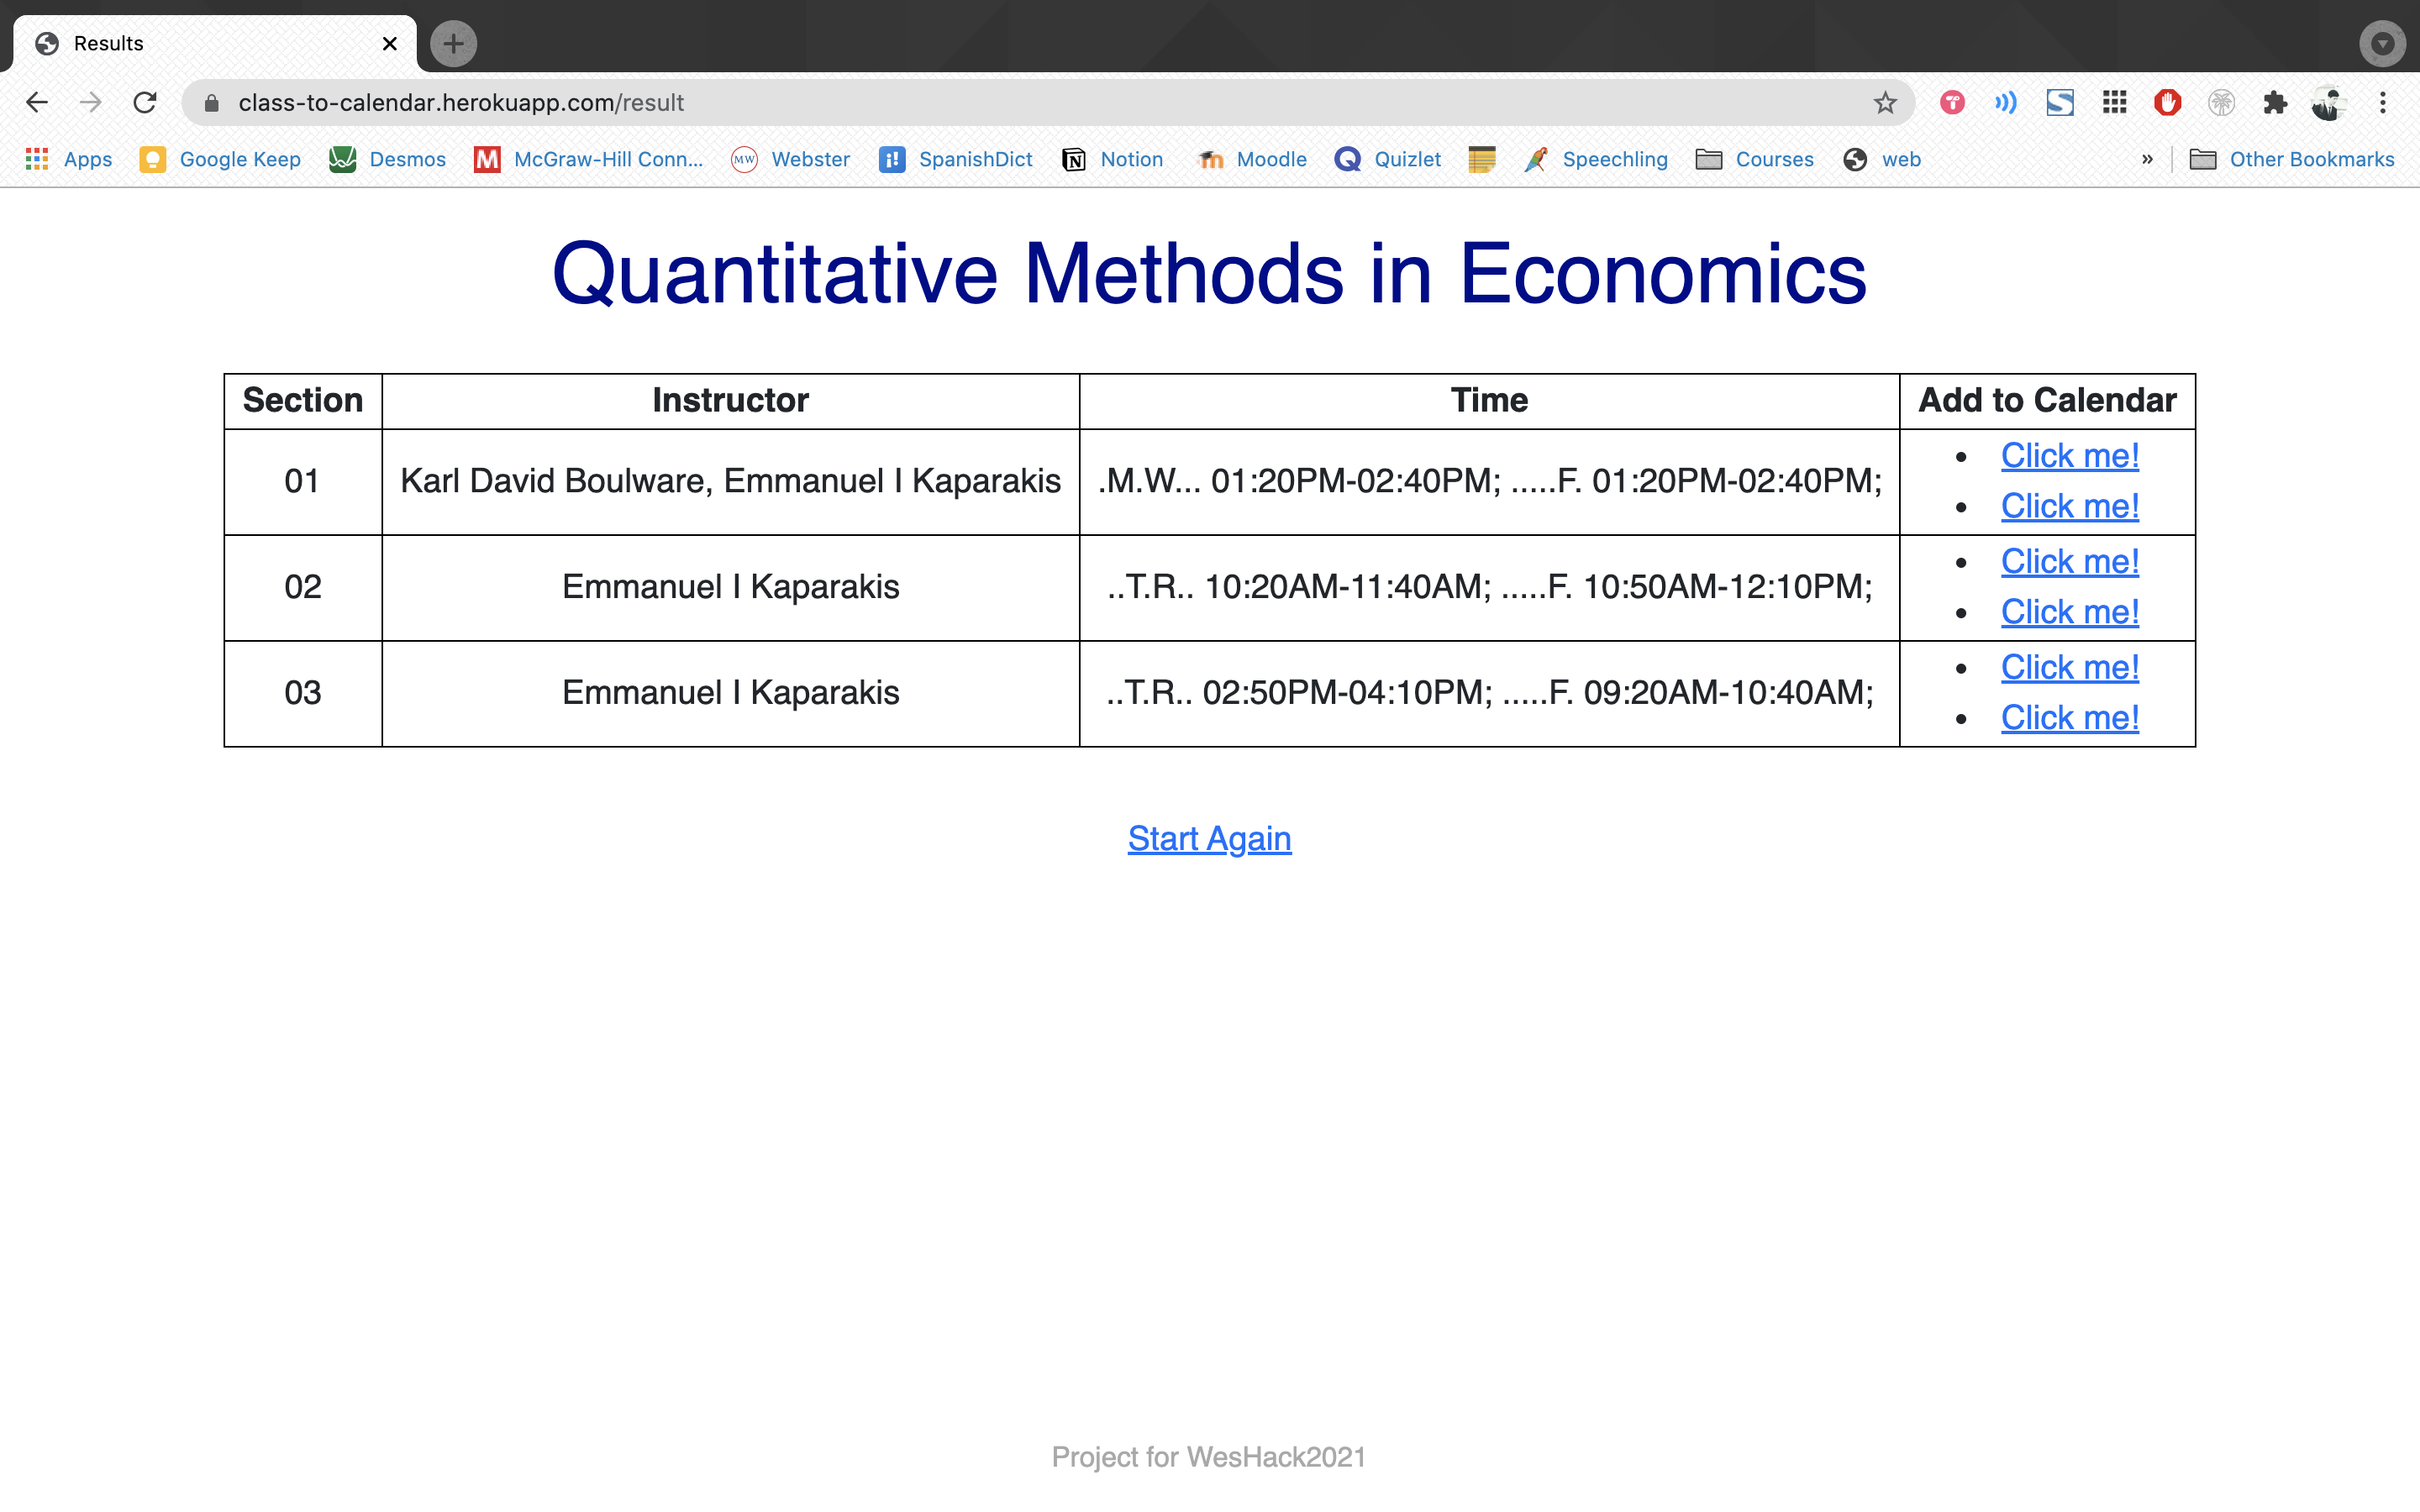The height and width of the screenshot is (1512, 2420).
Task: Click the red stop-hand extension icon
Action: (2167, 102)
